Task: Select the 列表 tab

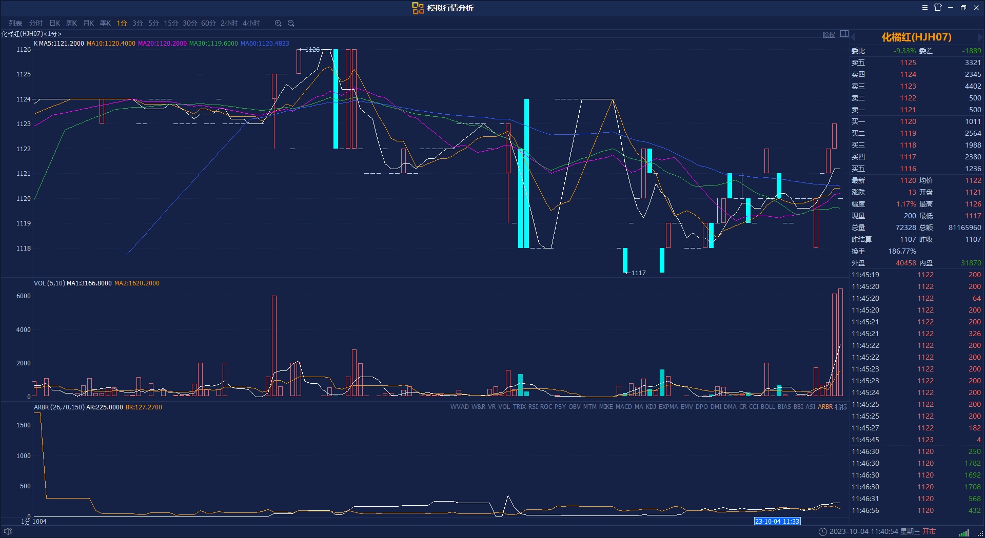Action: point(15,23)
